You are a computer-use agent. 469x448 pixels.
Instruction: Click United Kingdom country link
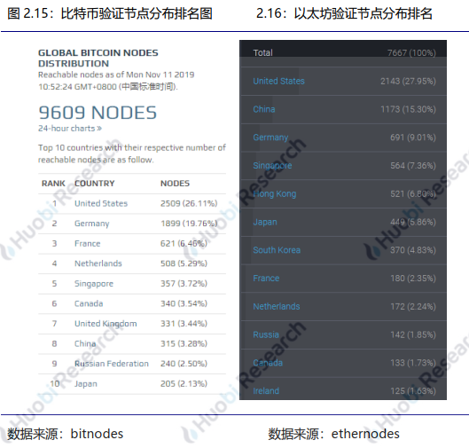[x=106, y=324]
